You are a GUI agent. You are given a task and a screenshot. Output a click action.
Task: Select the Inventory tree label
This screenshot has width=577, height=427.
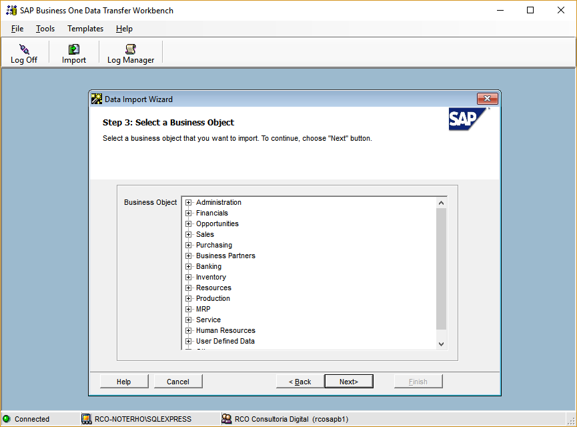(x=211, y=277)
